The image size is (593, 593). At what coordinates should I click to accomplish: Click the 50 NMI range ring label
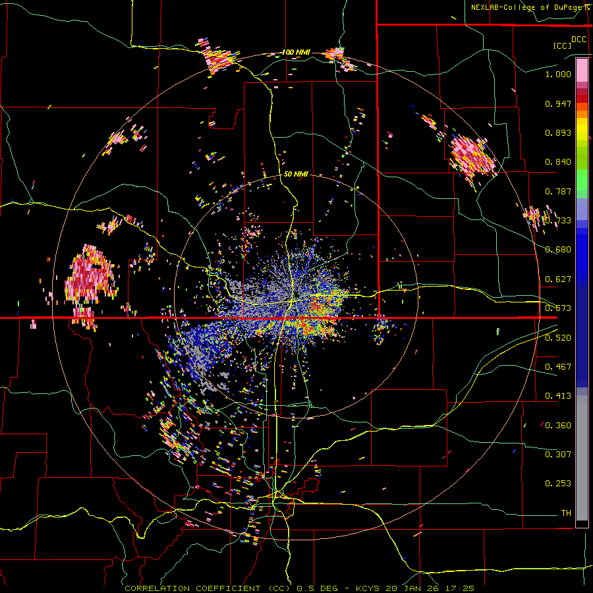point(296,174)
